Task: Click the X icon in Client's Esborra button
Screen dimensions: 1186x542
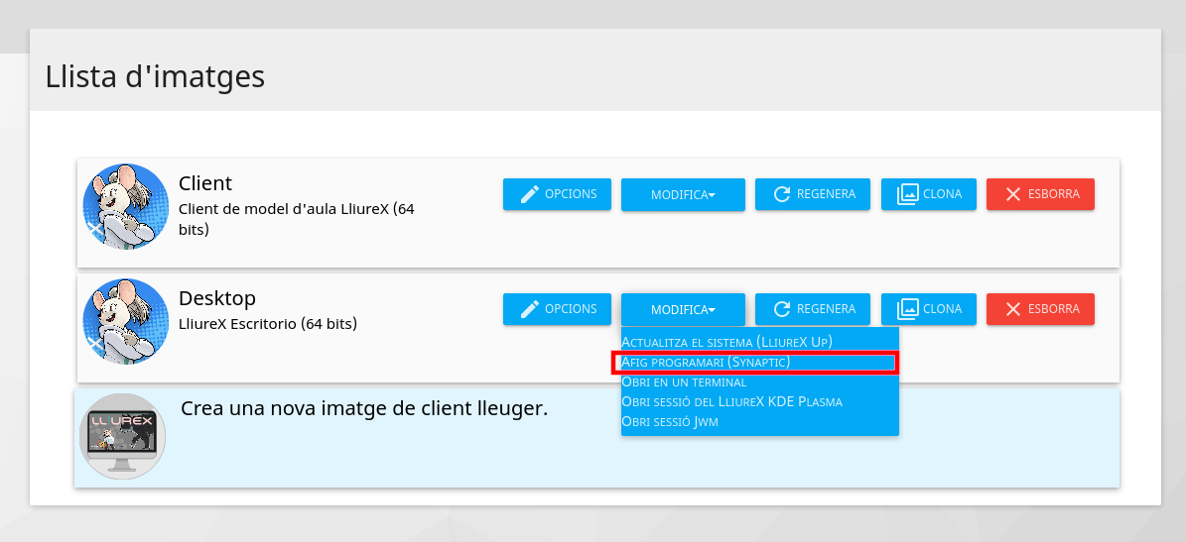Action: pos(1012,194)
